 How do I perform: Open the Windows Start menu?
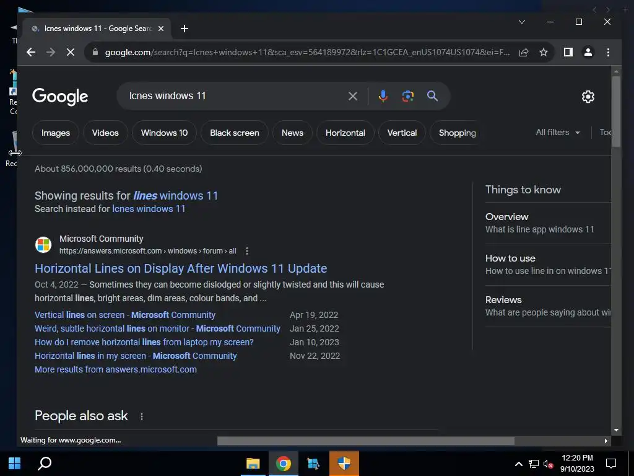tap(15, 464)
